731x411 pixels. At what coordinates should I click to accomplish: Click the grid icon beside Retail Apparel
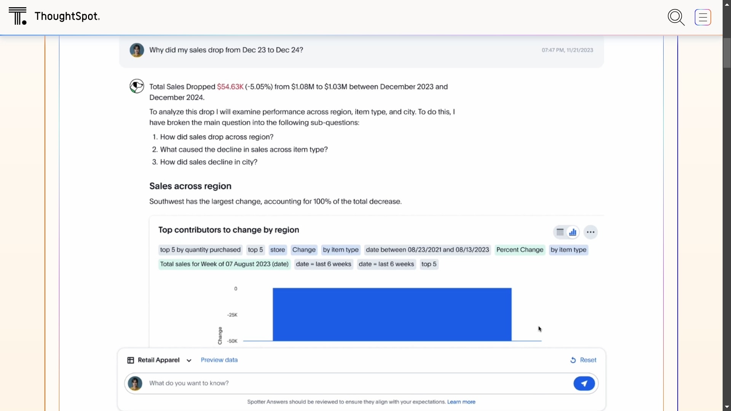coord(131,360)
